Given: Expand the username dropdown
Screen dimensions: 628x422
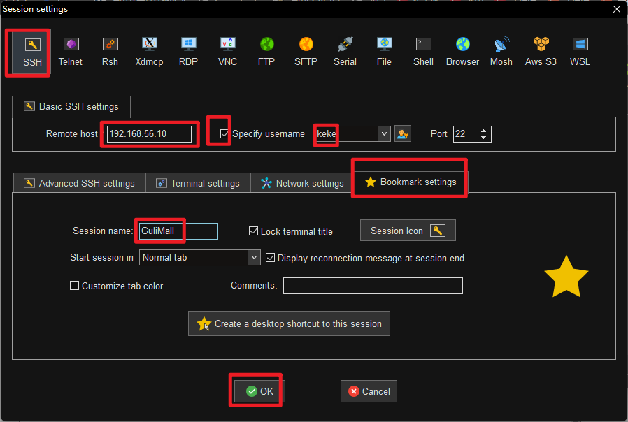Looking at the screenshot, I should pyautogui.click(x=384, y=133).
